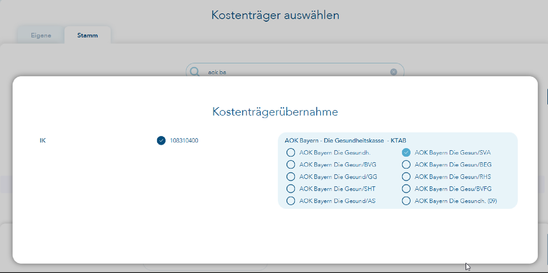The image size is (548, 273).
Task: Click the Kostenträgerübernahme dialog title
Action: pos(275,112)
